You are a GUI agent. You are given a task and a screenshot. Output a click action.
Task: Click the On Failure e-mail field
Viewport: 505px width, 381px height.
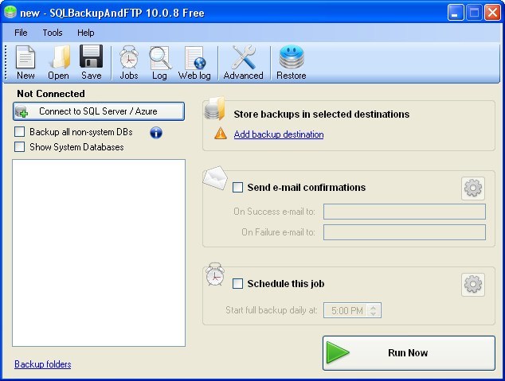click(405, 232)
